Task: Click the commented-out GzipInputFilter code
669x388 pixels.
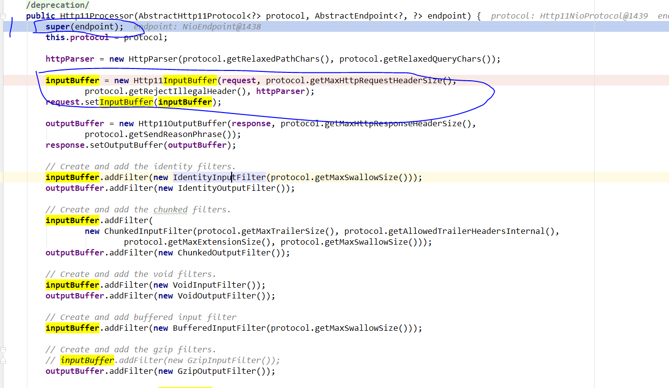Action: (163, 360)
